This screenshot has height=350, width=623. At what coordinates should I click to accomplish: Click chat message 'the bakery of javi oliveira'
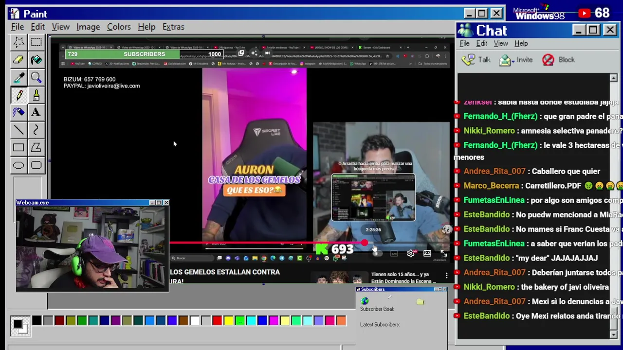coord(565,287)
